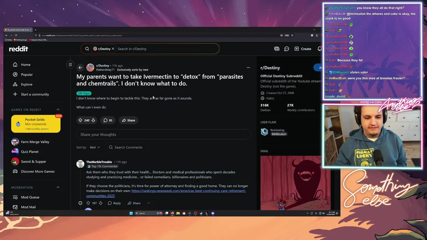Go back with the post back arrow

80,68
